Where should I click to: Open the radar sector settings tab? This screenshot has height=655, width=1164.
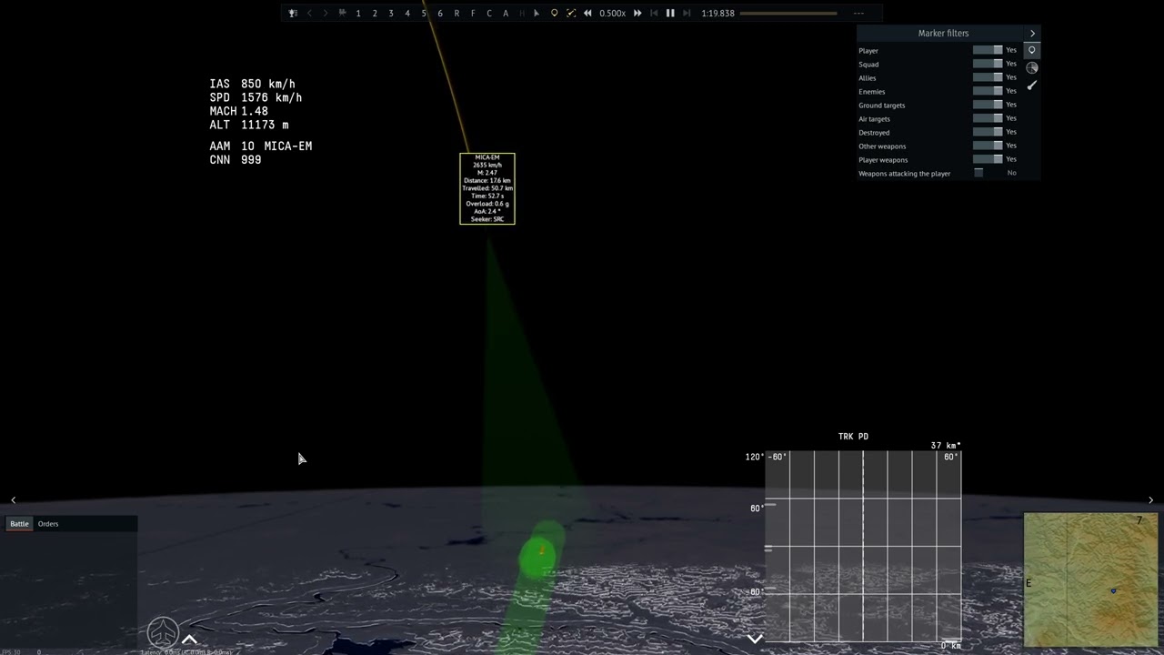click(1032, 67)
